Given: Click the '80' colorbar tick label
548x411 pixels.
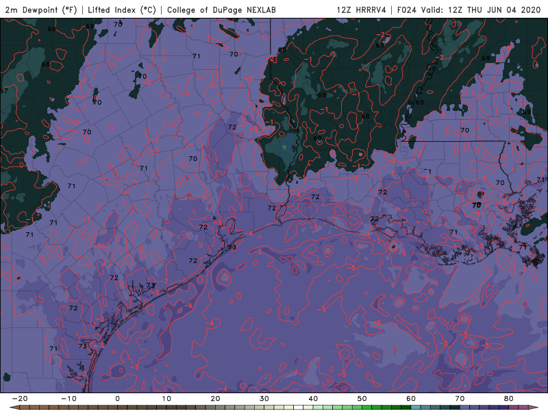Looking at the screenshot, I should (x=509, y=399).
